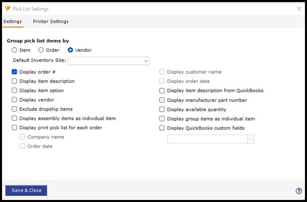Viewport: 307px width, 202px height.
Task: Choose the Vendor grouping radio button
Action: pyautogui.click(x=71, y=50)
